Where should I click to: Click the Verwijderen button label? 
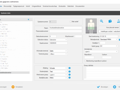(x=19, y=87)
